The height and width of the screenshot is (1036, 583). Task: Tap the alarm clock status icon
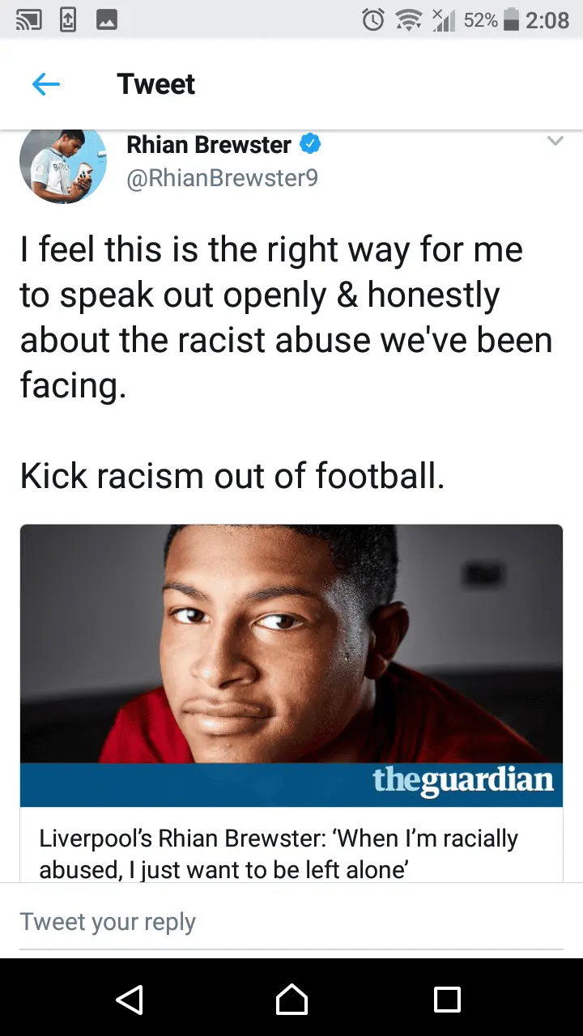click(x=373, y=20)
